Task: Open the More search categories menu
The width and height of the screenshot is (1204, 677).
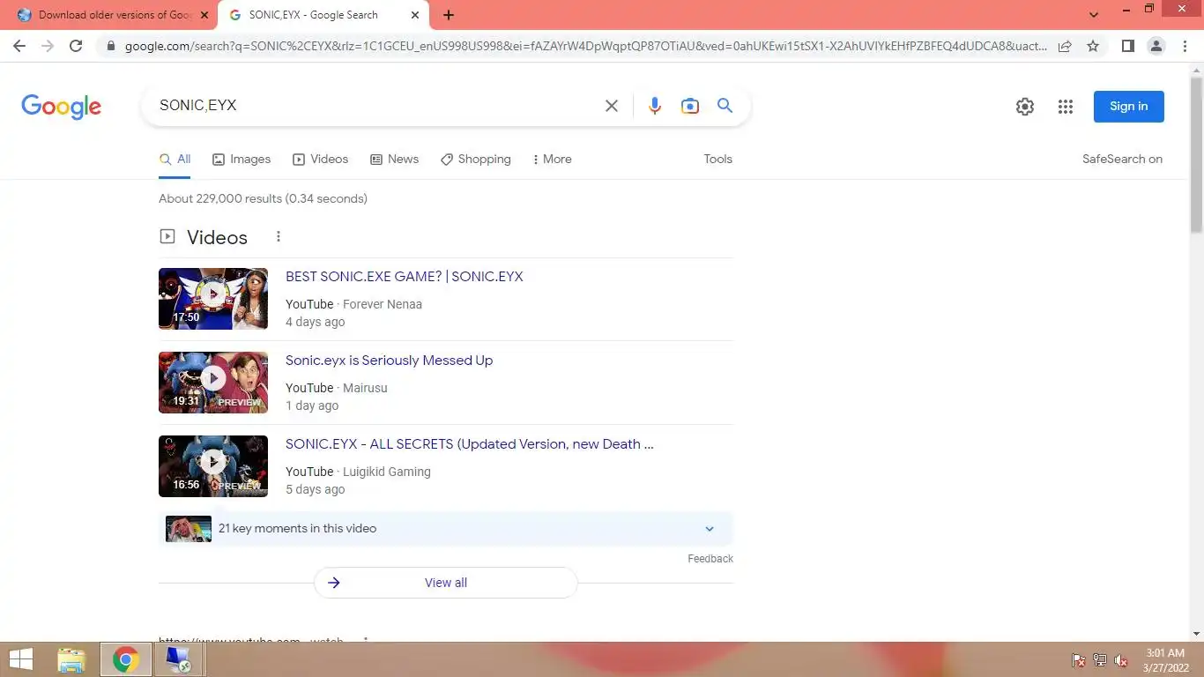Action: pyautogui.click(x=553, y=160)
